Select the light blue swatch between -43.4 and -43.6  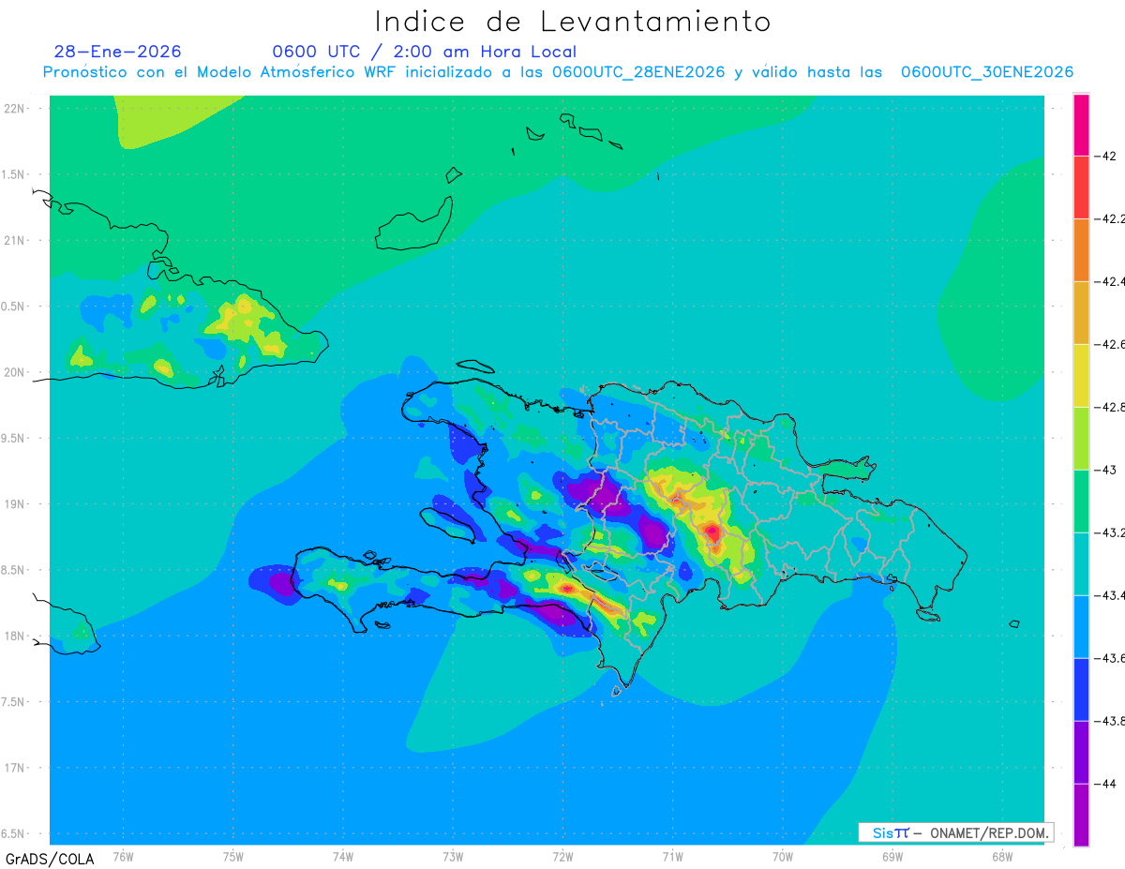(1081, 627)
